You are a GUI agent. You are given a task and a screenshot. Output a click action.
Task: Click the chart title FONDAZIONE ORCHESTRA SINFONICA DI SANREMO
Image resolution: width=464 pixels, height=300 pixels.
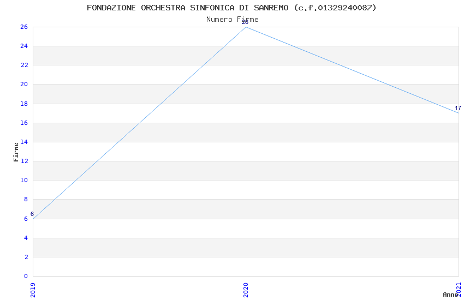pyautogui.click(x=231, y=8)
